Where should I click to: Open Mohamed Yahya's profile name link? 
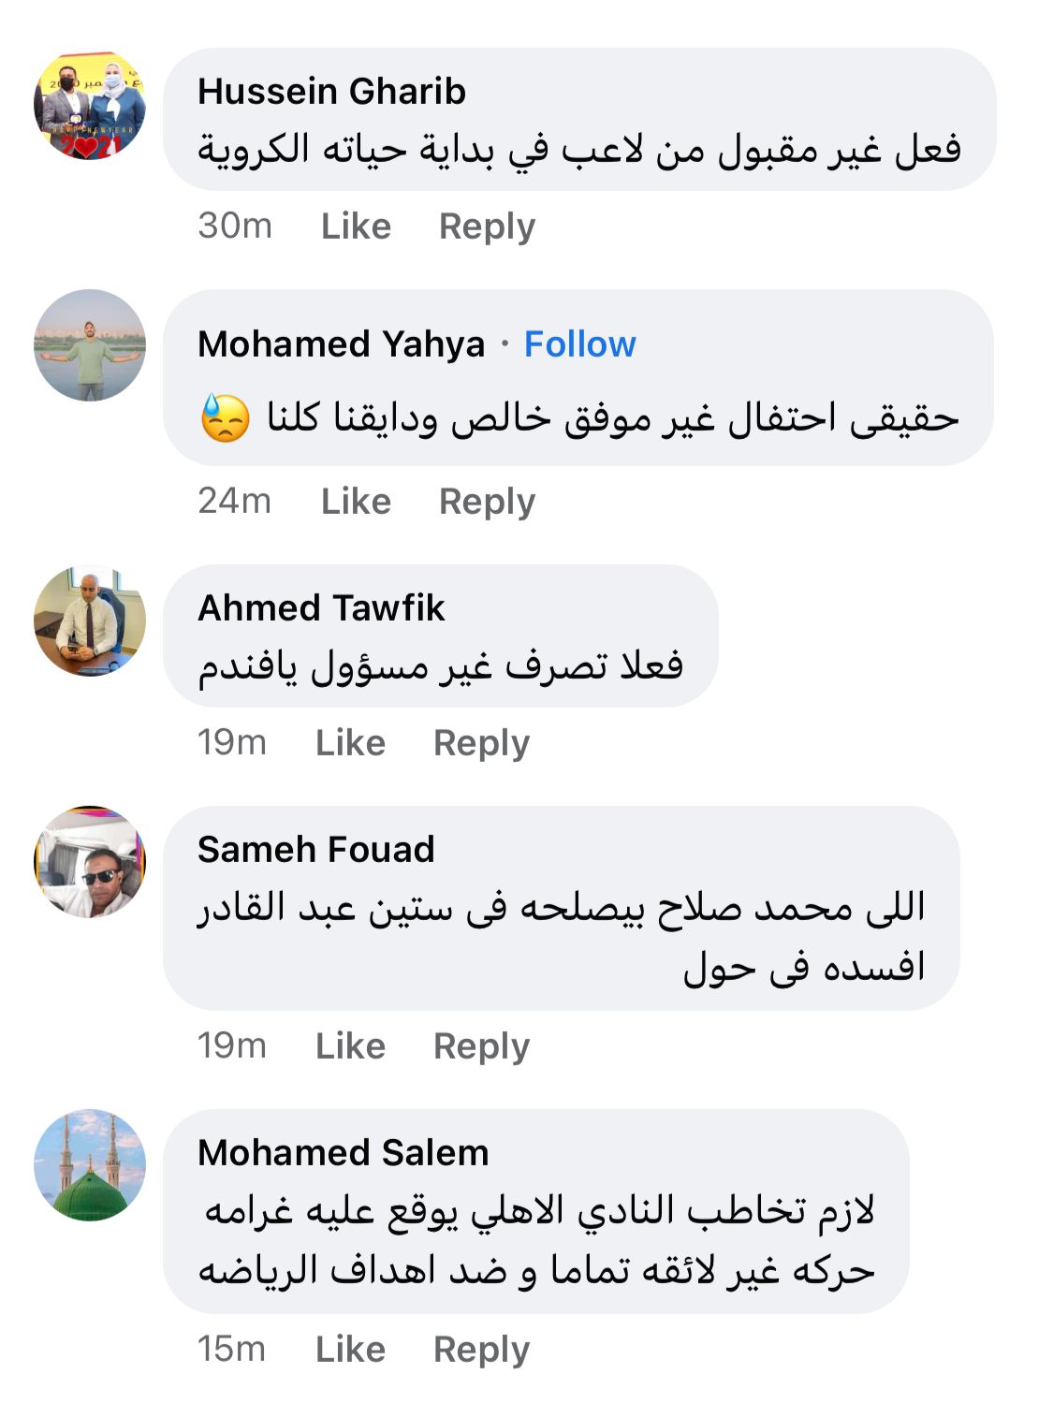342,344
